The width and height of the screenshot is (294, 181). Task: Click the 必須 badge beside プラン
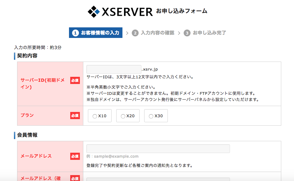75,116
